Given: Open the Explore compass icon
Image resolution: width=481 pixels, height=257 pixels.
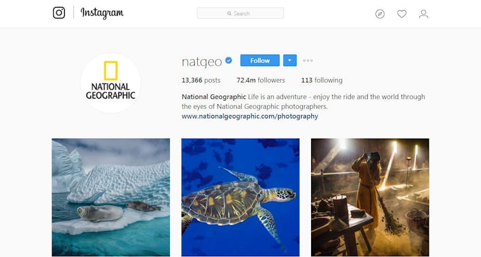Looking at the screenshot, I should tap(380, 13).
